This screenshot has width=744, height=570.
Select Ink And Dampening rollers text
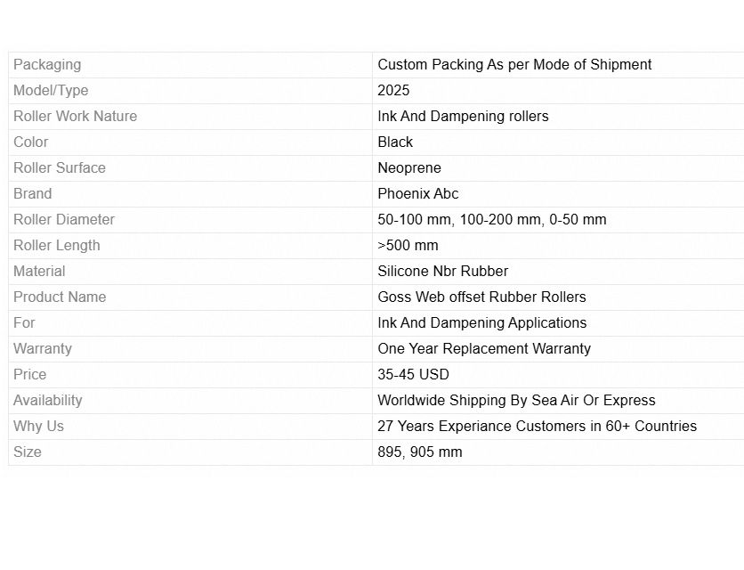click(x=463, y=116)
